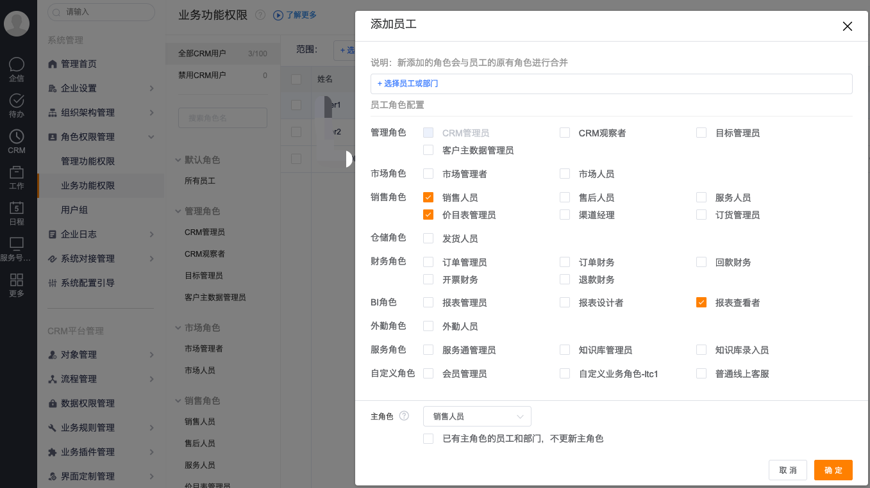Open the 更多 grid icon
The width and height of the screenshot is (870, 488).
point(17,280)
